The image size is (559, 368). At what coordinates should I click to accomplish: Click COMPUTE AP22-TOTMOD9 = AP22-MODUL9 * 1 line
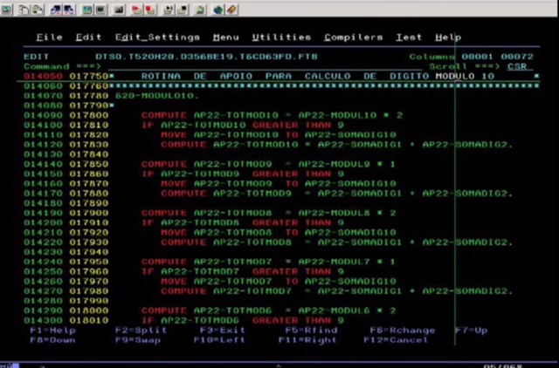point(268,165)
